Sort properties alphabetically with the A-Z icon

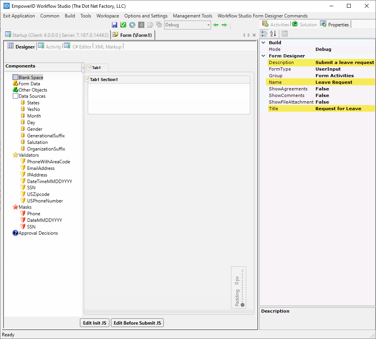(274, 34)
